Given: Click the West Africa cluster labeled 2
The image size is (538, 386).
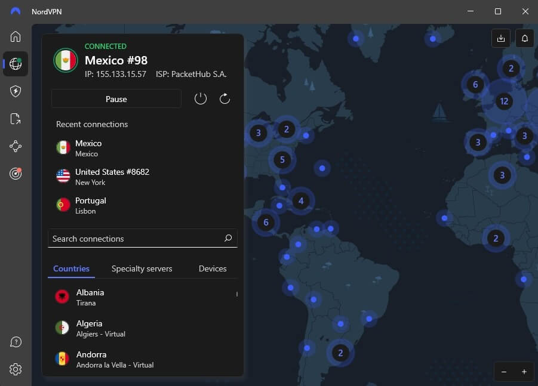Looking at the screenshot, I should pyautogui.click(x=496, y=238).
